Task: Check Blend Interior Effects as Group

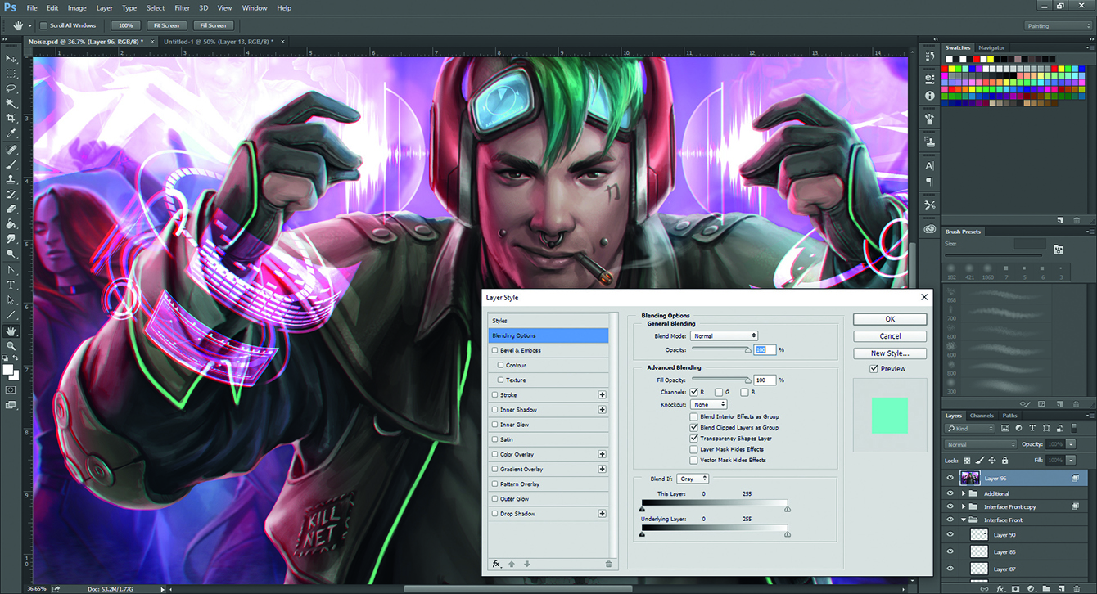Action: 693,417
